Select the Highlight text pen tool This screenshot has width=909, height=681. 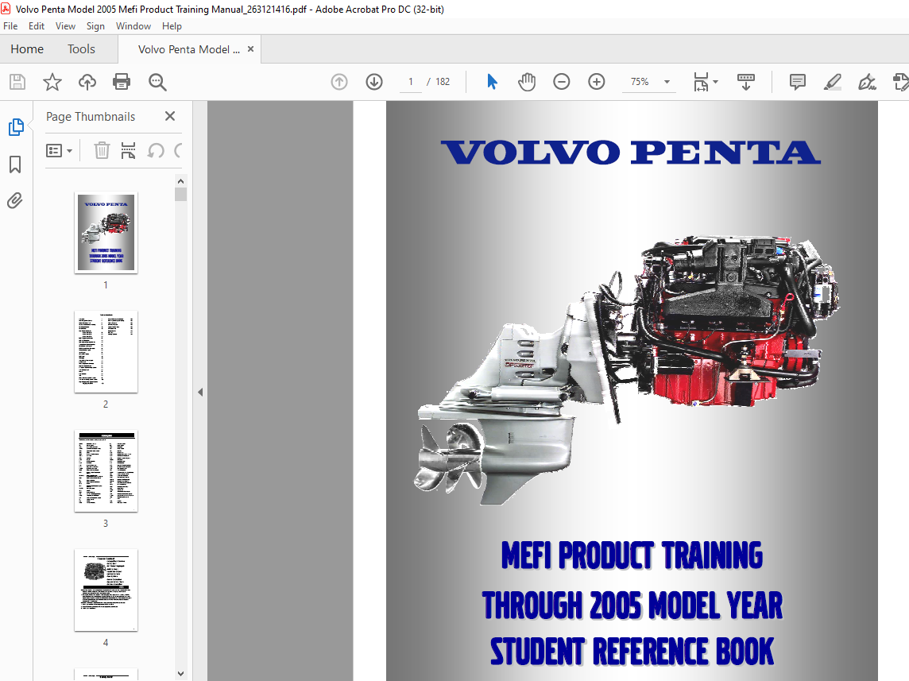click(833, 82)
